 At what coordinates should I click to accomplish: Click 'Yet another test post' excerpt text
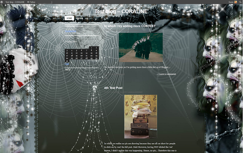point(137,67)
